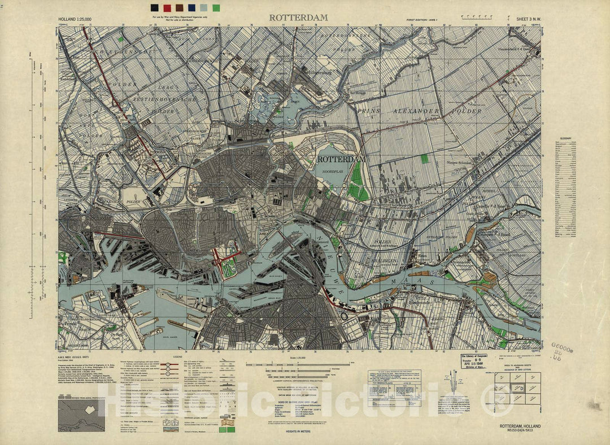
Task: Click the Library of Congress stamp
Action: pyautogui.click(x=474, y=361)
